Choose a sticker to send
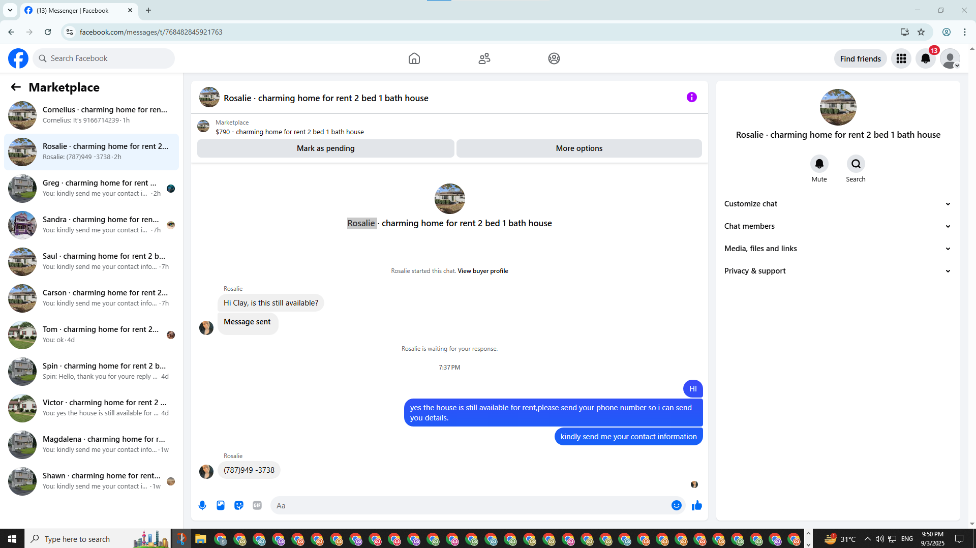This screenshot has height=548, width=976. [x=239, y=505]
